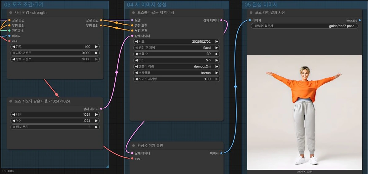
Task: Click the 긍정 조건 output socket on 자세 반영
Action: 101,20
